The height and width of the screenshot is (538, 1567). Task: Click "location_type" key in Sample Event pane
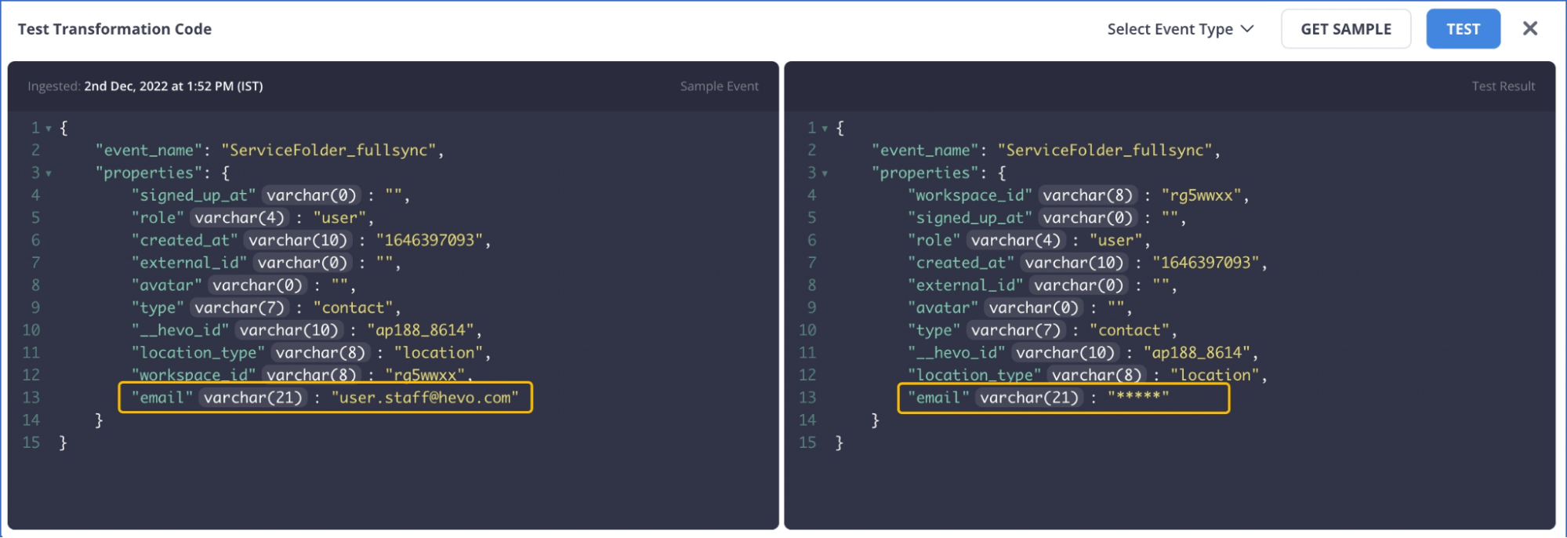pos(198,353)
